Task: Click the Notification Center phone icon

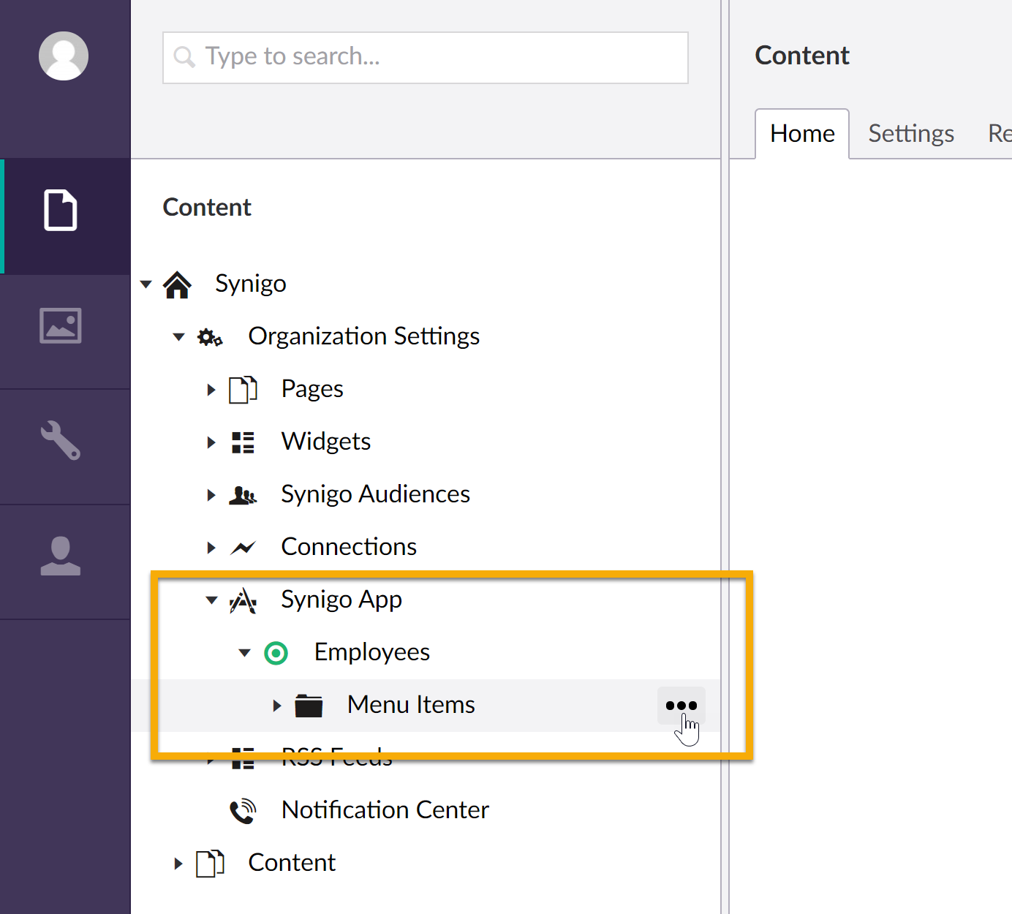Action: pyautogui.click(x=243, y=811)
